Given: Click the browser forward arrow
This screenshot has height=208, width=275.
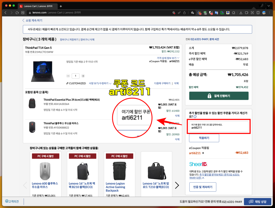Looking at the screenshot, I should [x=11, y=13].
